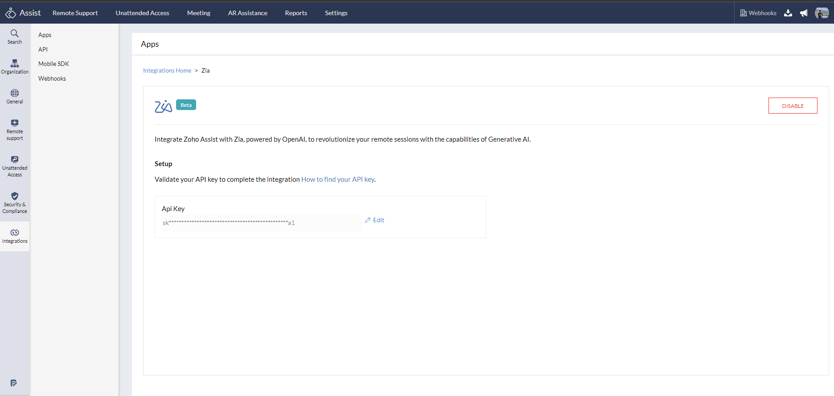The height and width of the screenshot is (396, 834).
Task: Click the Zoho Assist logo icon
Action: pos(10,13)
